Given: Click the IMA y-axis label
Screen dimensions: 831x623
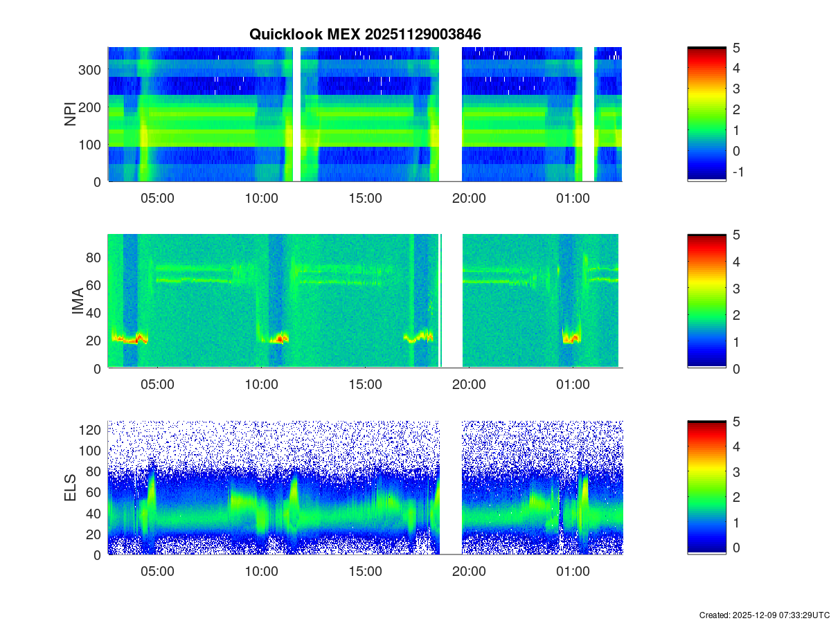Looking at the screenshot, I should (78, 302).
